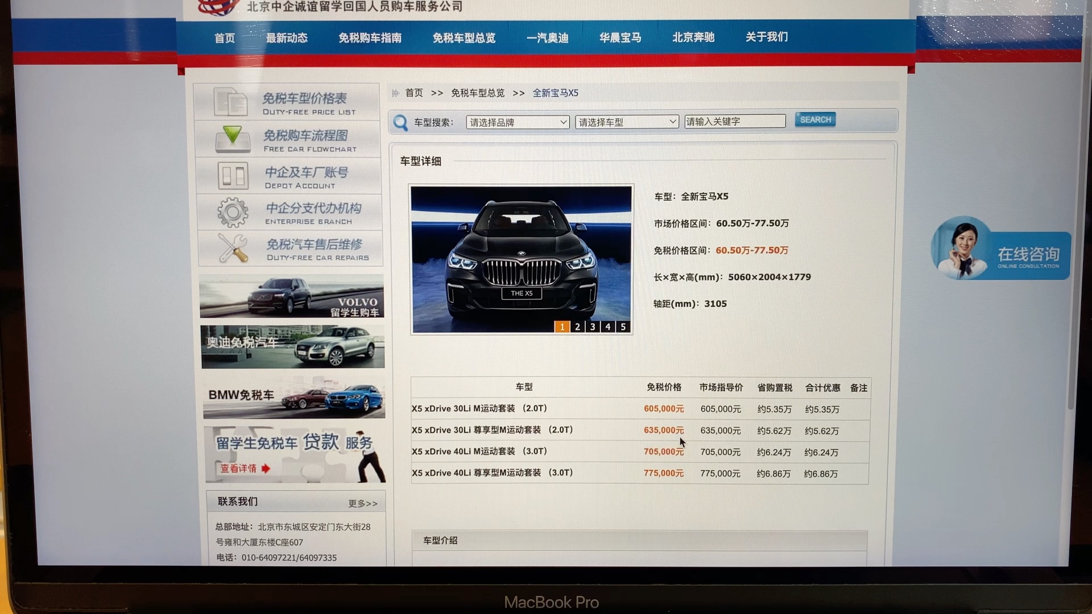Click the 免税车型总览 breadcrumb link
The image size is (1092, 614).
click(x=478, y=93)
